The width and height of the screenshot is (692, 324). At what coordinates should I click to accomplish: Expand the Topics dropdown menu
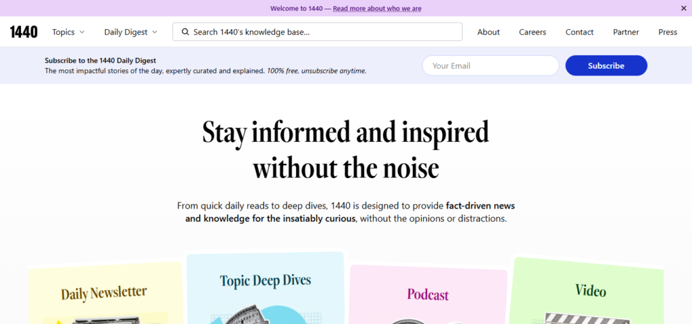coord(68,32)
